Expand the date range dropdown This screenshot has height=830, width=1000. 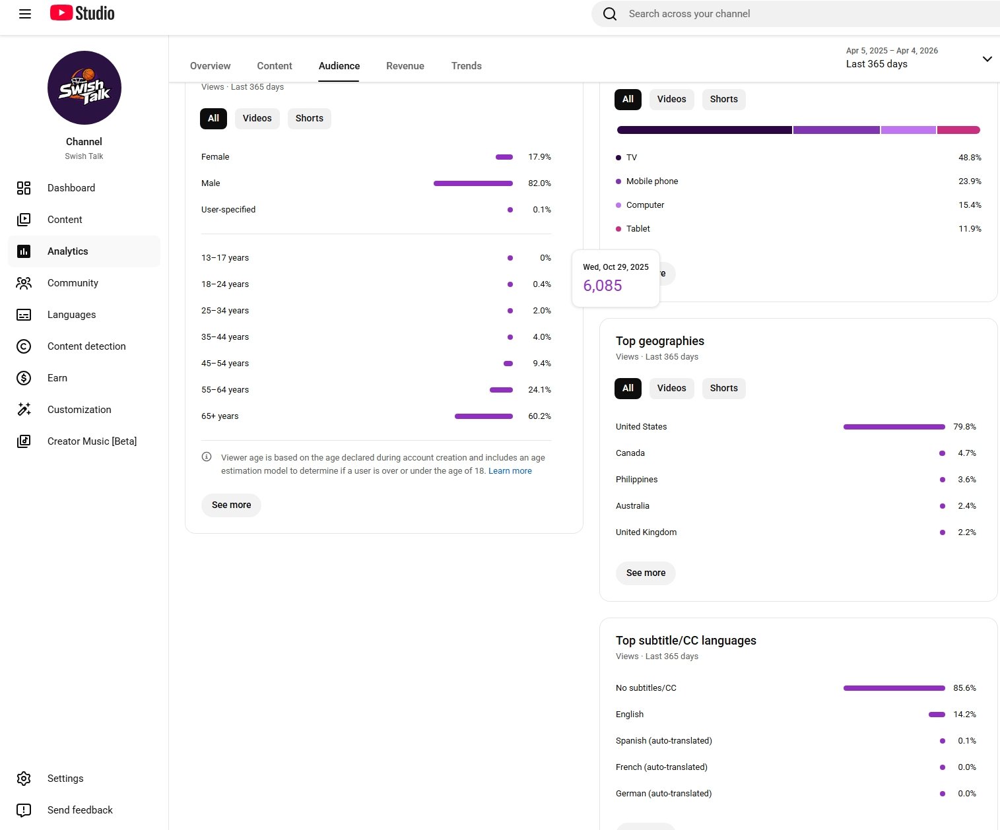987,59
